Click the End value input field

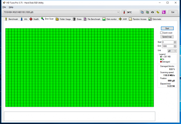pyautogui.click(x=167, y=46)
